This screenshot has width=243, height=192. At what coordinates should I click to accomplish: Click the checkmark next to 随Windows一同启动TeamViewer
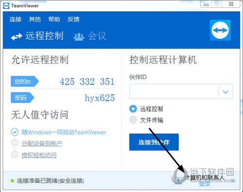click(x=15, y=132)
